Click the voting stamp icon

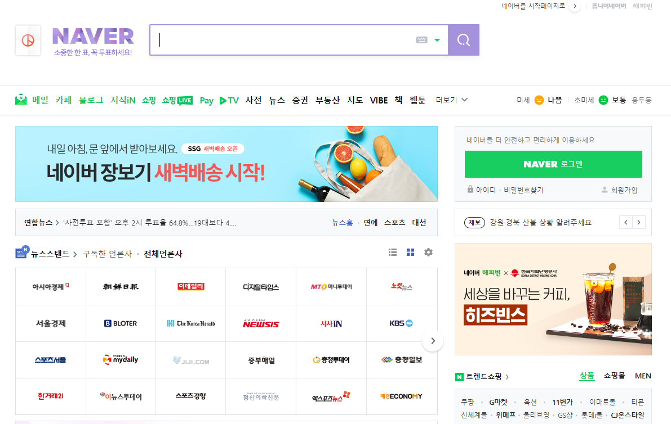(x=28, y=40)
